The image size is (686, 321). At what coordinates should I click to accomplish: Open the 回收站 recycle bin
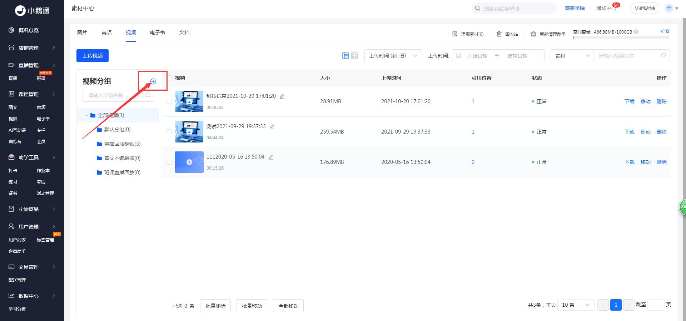pyautogui.click(x=507, y=34)
